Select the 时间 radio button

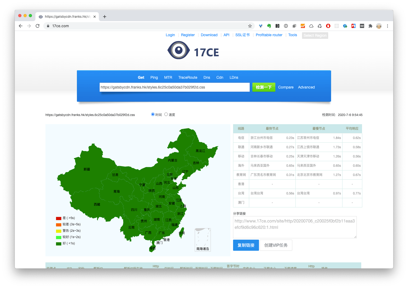tap(153, 114)
